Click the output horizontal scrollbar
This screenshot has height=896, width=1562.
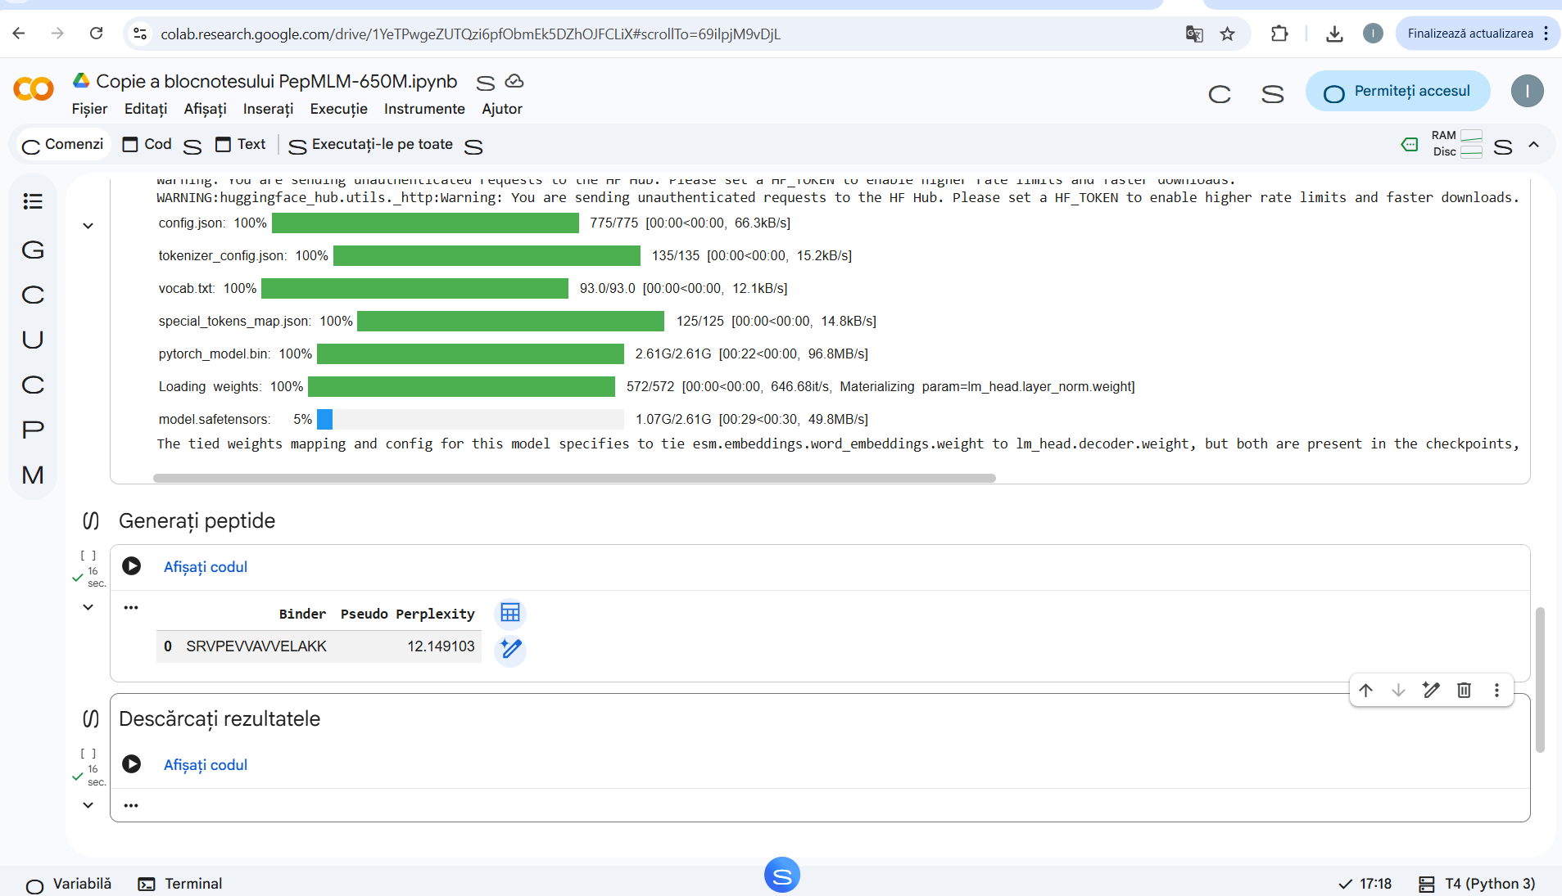point(574,478)
